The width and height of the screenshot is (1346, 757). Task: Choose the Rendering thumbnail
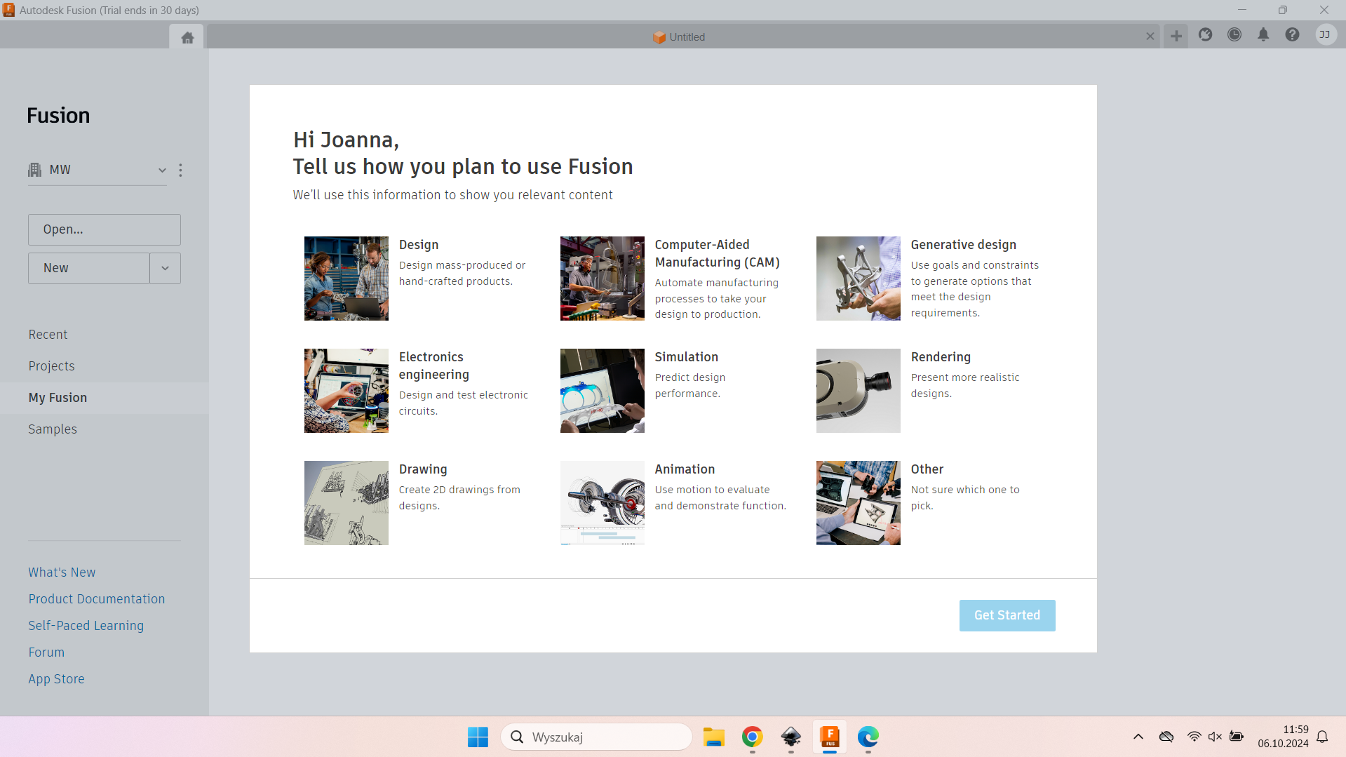[x=859, y=391]
